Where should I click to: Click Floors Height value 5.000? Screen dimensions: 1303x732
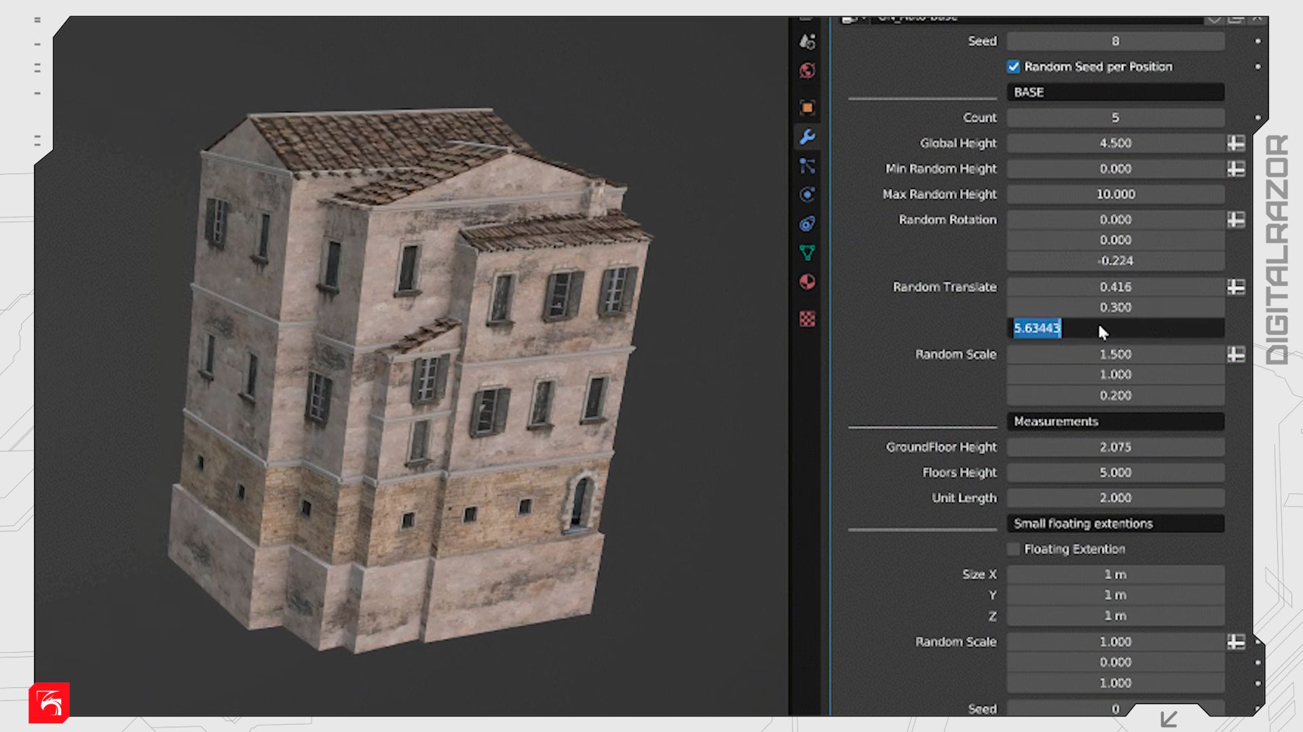click(1115, 472)
